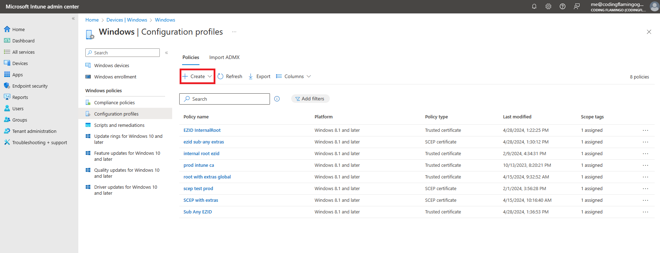Viewport: 660px width, 253px height.
Task: Open ellipsis next to Configuration profiles title
Action: (x=234, y=32)
